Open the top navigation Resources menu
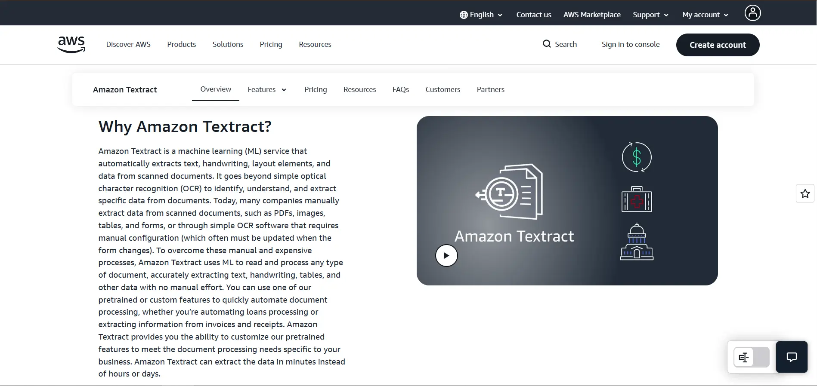817x386 pixels. coord(315,44)
